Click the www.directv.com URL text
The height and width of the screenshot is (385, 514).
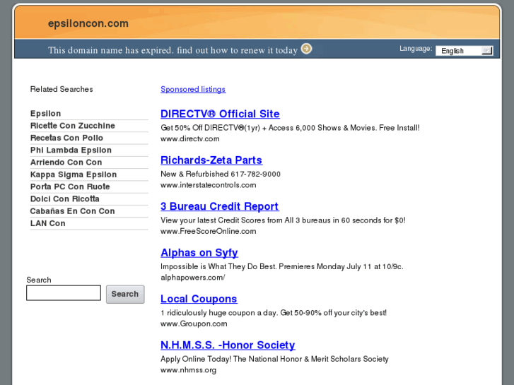coord(189,138)
